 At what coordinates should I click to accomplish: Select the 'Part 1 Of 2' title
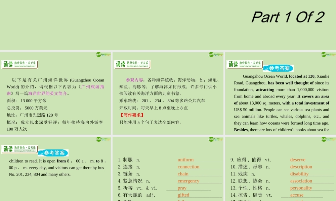[x=288, y=17]
